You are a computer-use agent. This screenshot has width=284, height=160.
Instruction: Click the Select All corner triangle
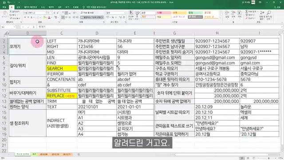6,33
